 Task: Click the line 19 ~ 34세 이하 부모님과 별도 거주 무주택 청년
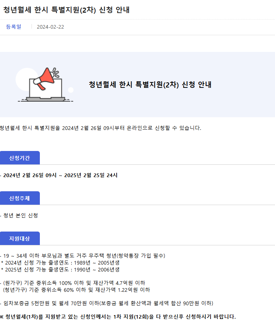[x=84, y=256]
